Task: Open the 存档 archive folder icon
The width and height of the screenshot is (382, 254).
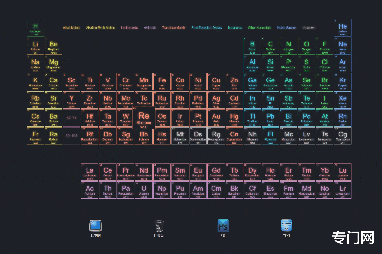Action: tap(286, 228)
